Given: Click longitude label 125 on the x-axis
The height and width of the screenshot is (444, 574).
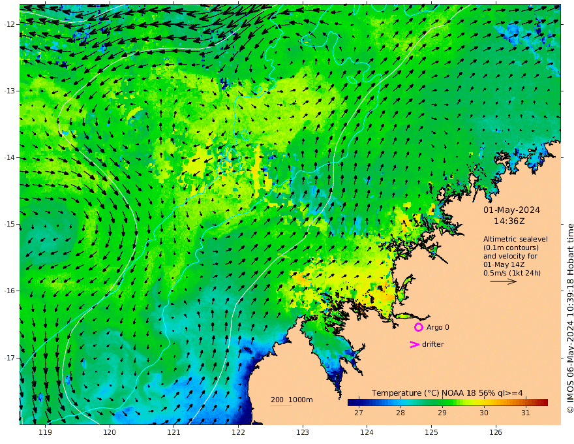Looking at the screenshot, I should [x=432, y=432].
